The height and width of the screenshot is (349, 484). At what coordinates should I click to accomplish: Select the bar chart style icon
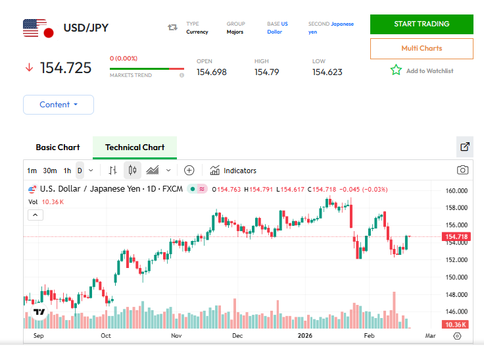(112, 171)
